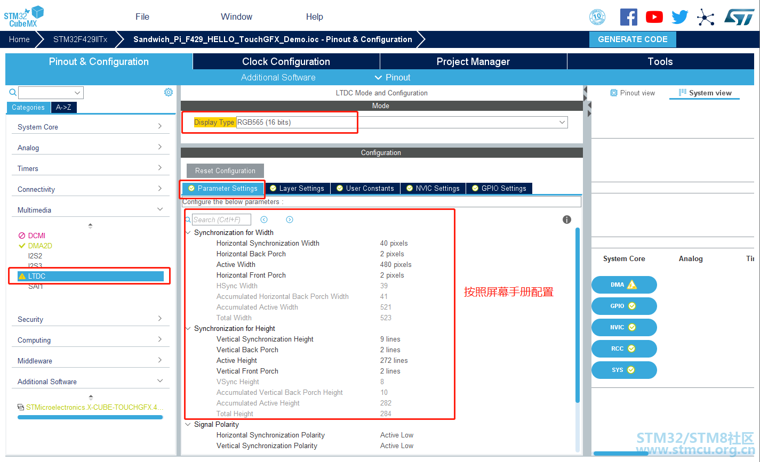Image resolution: width=760 pixels, height=462 pixels.
Task: Open the NVIC system core button
Action: click(624, 327)
